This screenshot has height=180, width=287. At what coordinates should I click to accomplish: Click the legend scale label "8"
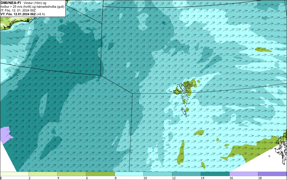click(x=115, y=178)
